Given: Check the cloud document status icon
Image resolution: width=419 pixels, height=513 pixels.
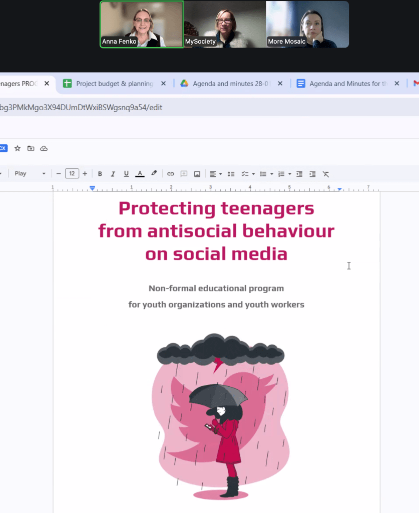Looking at the screenshot, I should click(x=44, y=148).
